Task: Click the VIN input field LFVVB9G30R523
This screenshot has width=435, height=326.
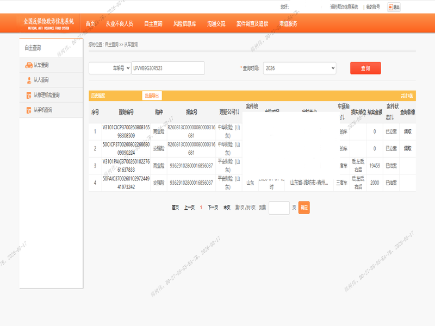Action: click(x=168, y=68)
